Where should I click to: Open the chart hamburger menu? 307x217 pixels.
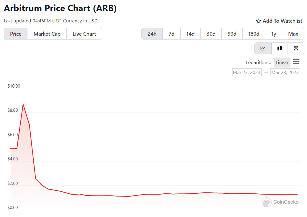coord(296,62)
